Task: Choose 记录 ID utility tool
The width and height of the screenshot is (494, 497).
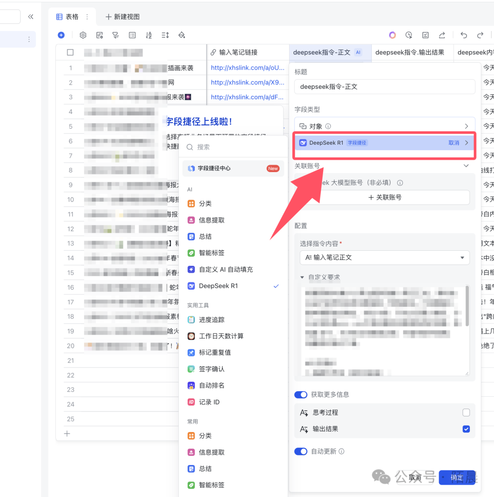Action: (x=233, y=402)
